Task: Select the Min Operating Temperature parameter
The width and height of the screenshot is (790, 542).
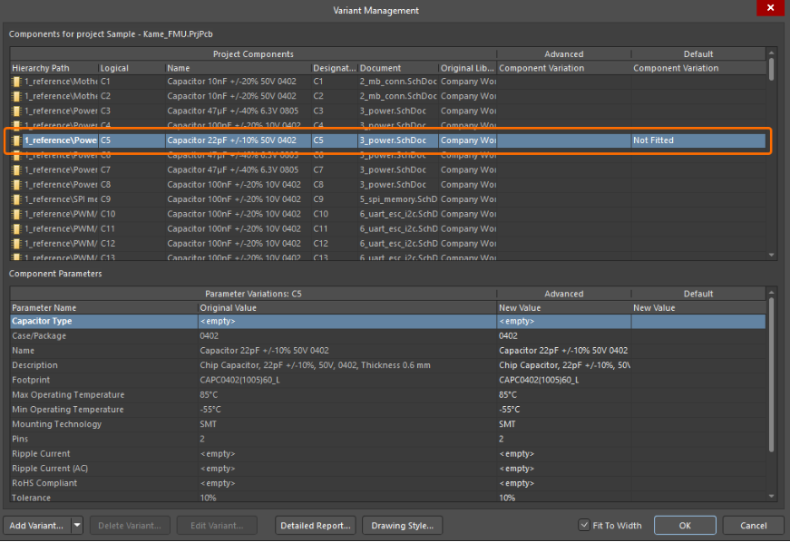Action: pyautogui.click(x=387, y=409)
